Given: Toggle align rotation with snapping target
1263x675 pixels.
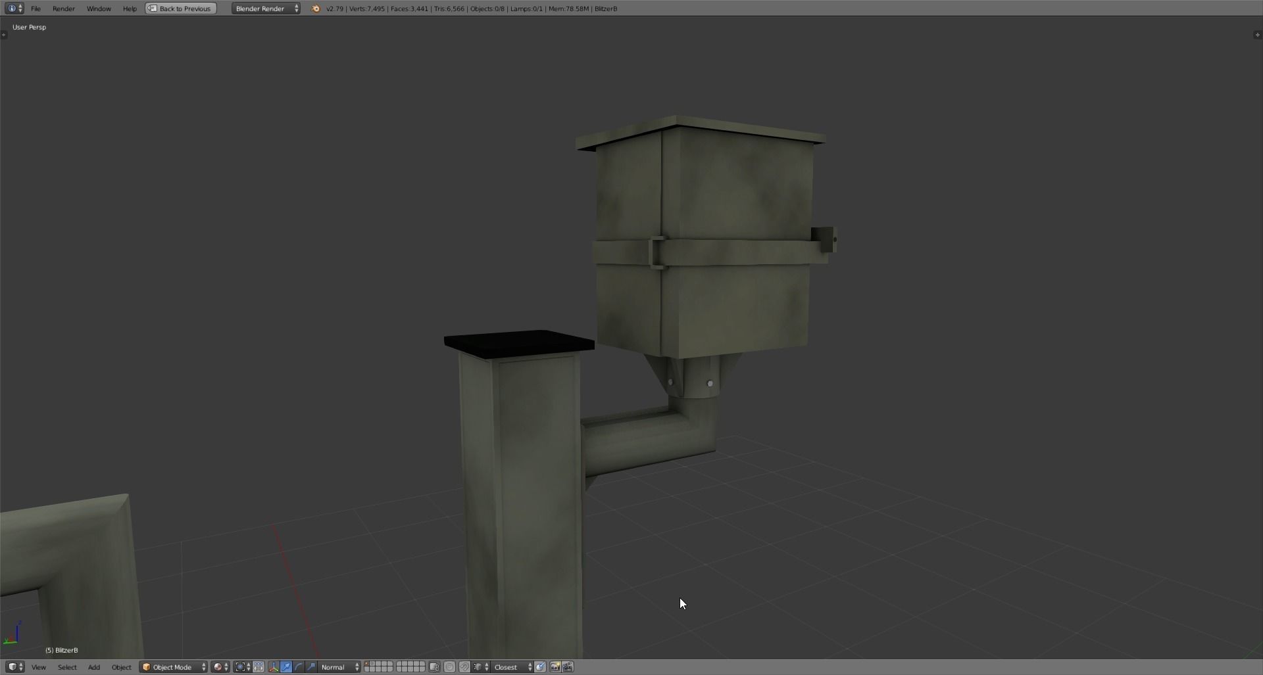Looking at the screenshot, I should click(x=540, y=667).
